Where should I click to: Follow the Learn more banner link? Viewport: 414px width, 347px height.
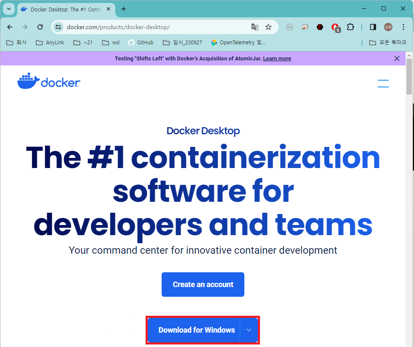[x=277, y=59]
